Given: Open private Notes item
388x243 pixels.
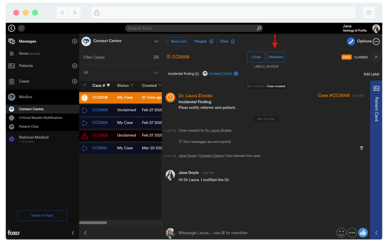Looking at the screenshot, I should click(29, 54).
